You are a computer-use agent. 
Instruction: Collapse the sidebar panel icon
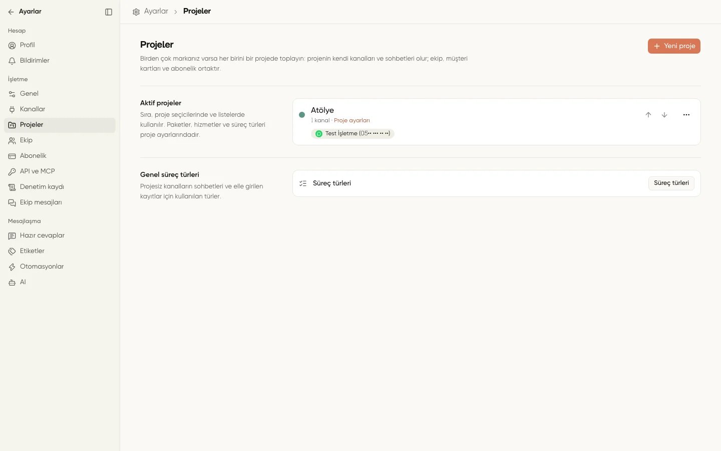point(109,12)
